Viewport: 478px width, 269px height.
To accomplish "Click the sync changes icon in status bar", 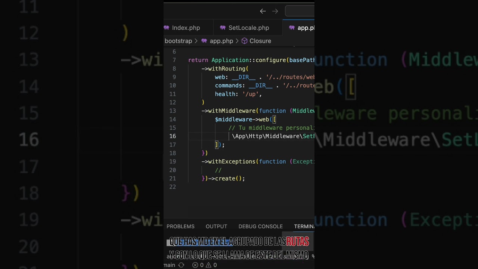I will (181, 265).
